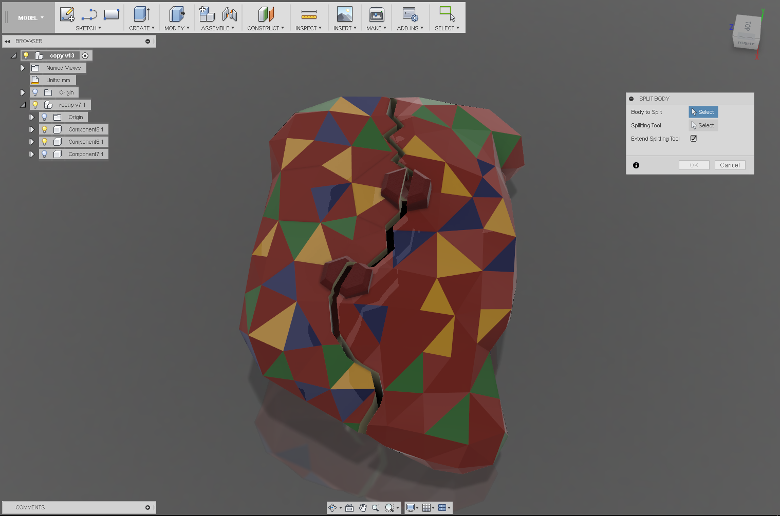Click the Joint icon in Assemble
Screen dimensions: 780x516
coord(229,14)
